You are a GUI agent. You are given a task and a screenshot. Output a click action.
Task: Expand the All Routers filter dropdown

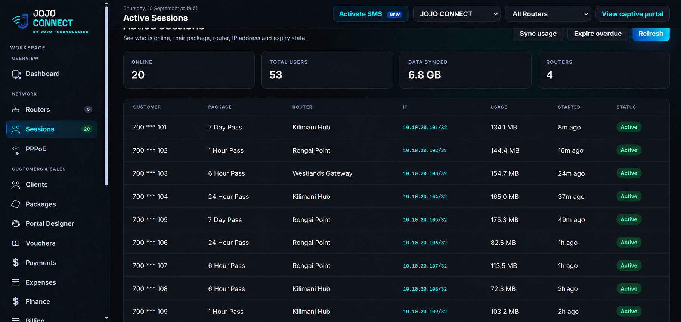pyautogui.click(x=548, y=14)
